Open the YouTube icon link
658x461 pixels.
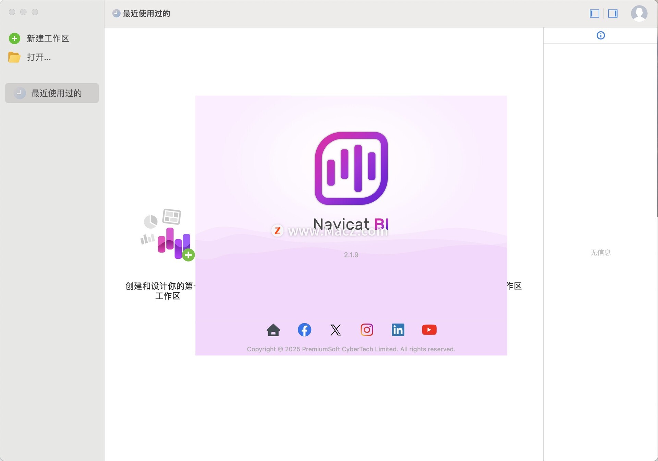[429, 330]
